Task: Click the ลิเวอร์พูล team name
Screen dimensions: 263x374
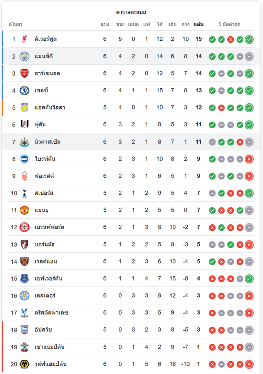Action: (45, 39)
